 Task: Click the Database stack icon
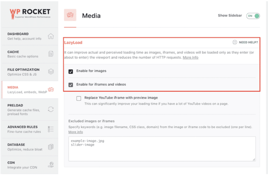[51, 147]
